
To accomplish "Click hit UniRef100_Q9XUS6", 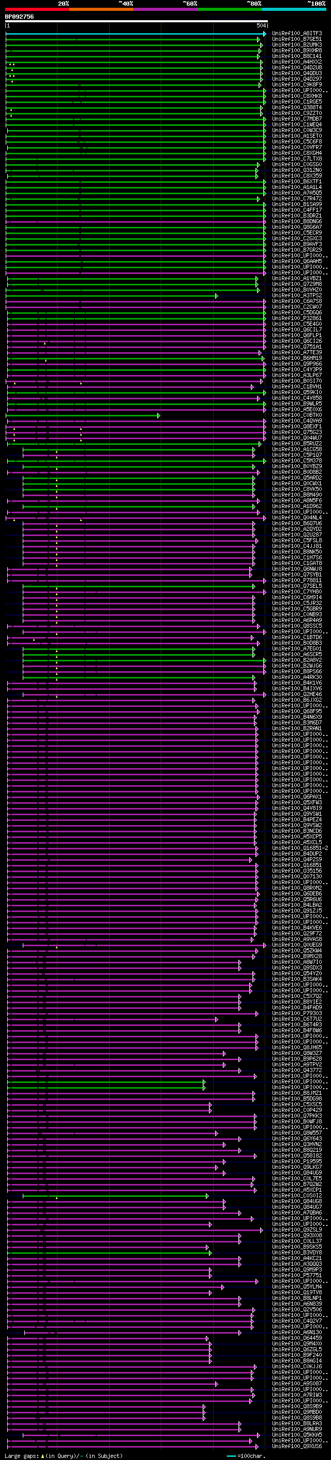I will (x=296, y=1446).
